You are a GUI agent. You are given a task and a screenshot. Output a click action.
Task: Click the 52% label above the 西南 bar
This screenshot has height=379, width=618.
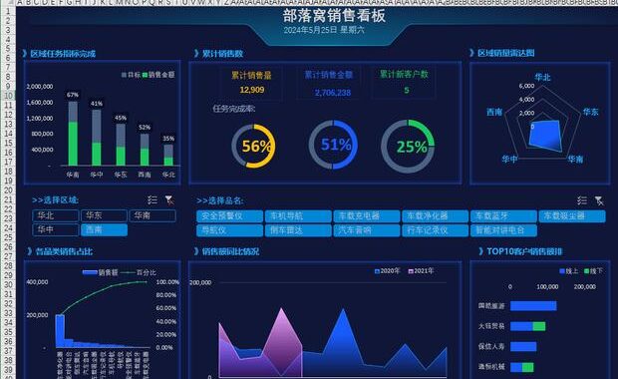tap(145, 128)
